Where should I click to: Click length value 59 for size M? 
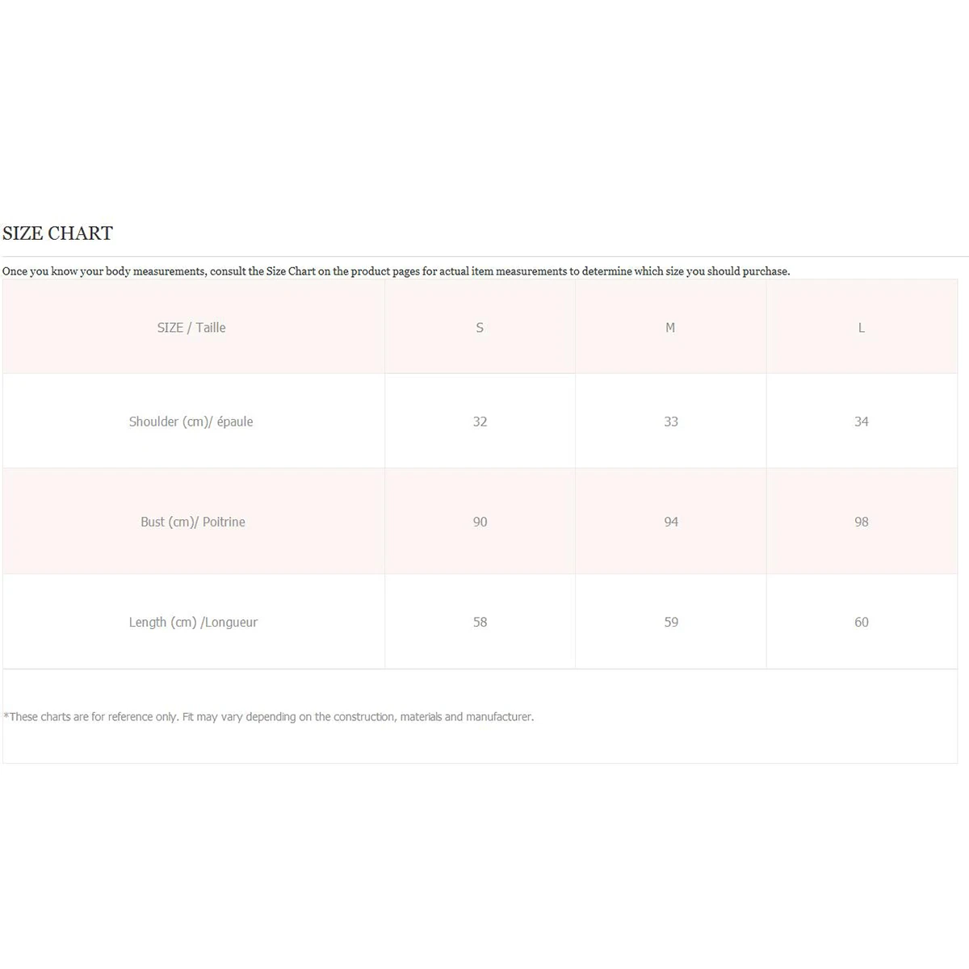671,622
